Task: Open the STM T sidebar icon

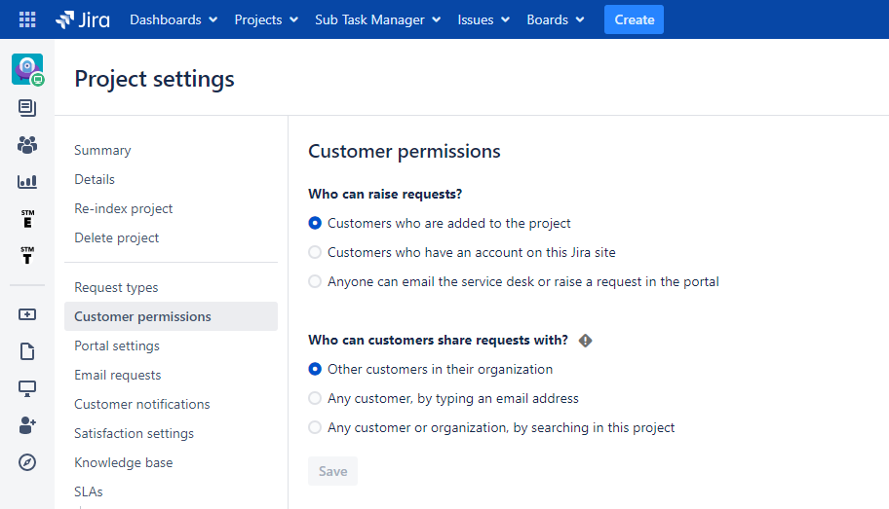Action: pos(27,255)
